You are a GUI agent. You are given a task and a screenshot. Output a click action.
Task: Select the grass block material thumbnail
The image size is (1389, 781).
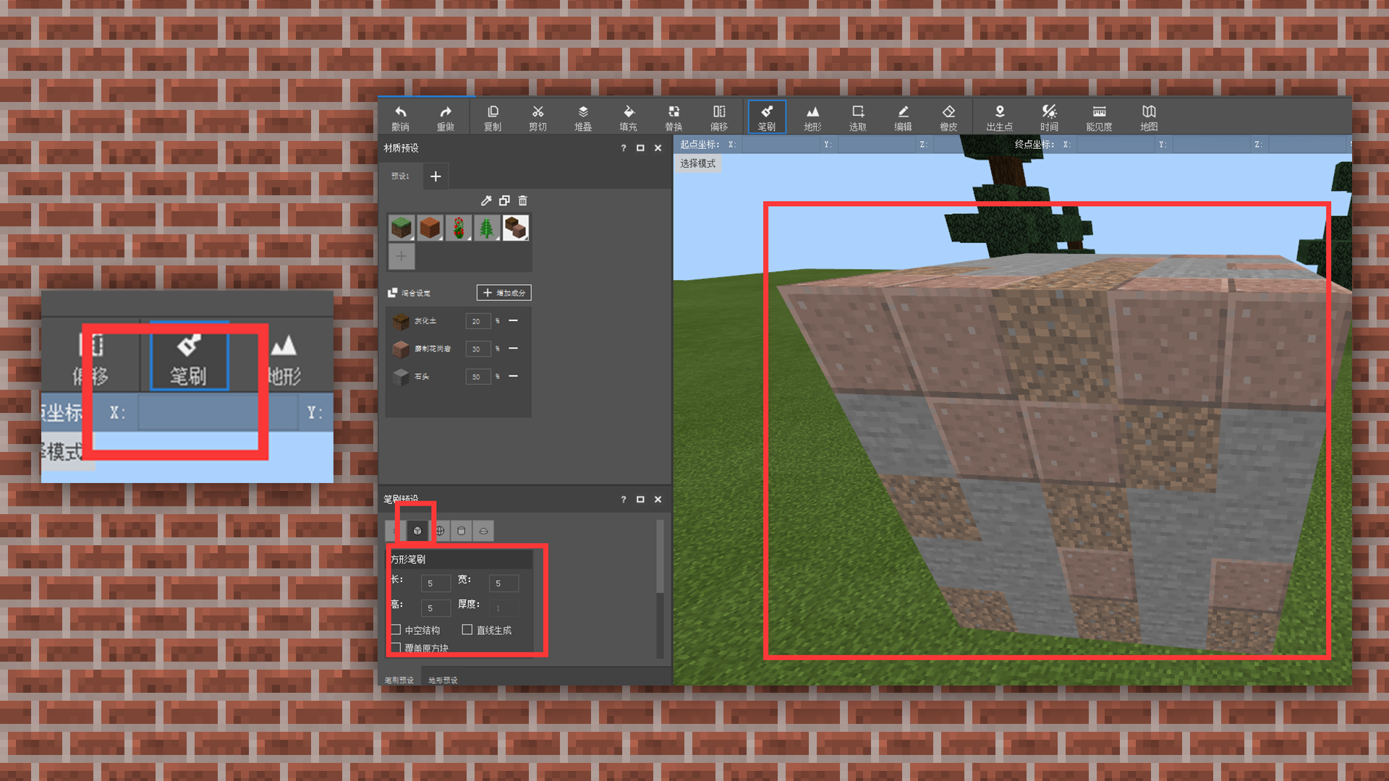(402, 228)
